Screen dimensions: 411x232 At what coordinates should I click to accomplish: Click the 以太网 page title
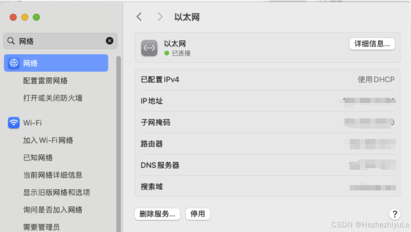(187, 17)
